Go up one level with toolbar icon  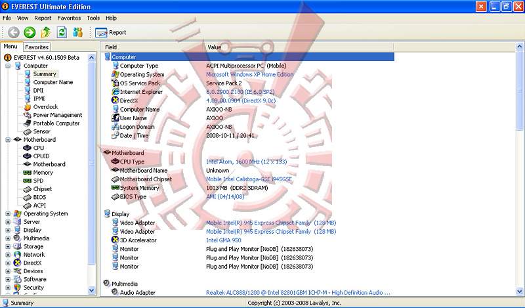45,33
